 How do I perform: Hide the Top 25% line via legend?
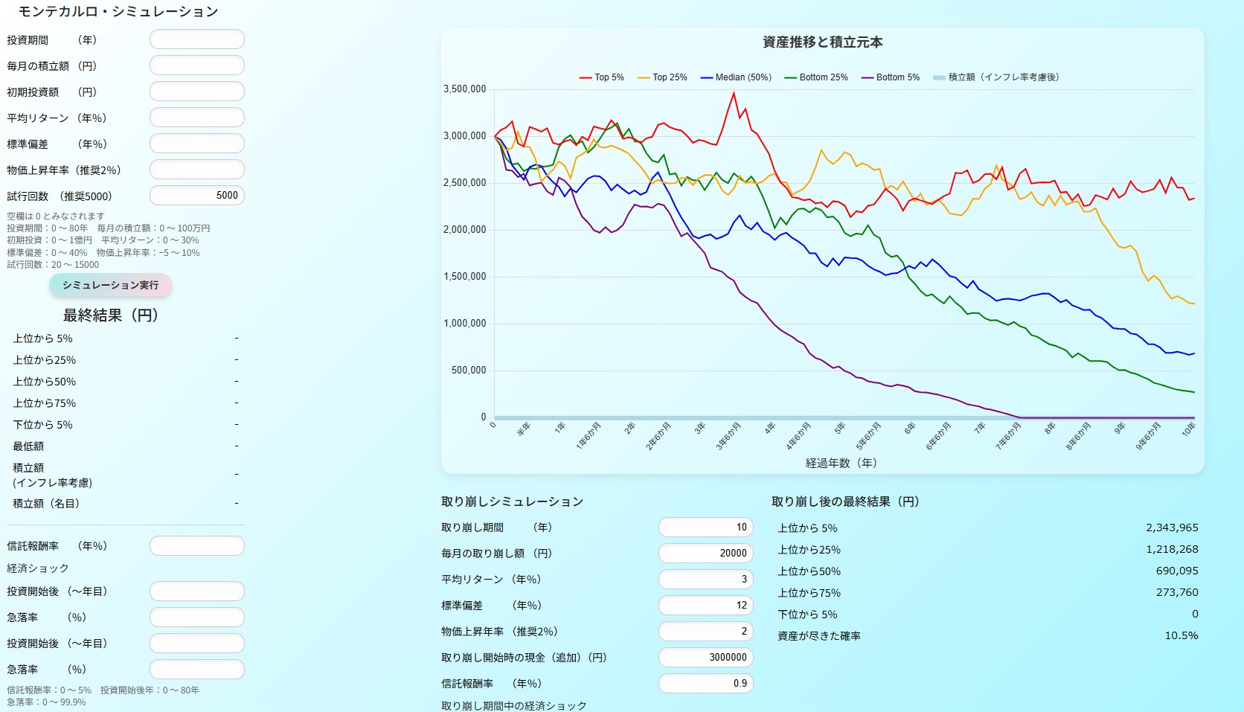point(662,77)
